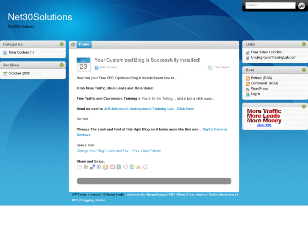Click the Oct 23 date calendar icon
This screenshot has width=308, height=230.
coord(83,64)
